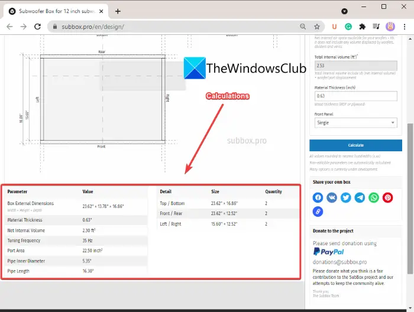Share the box on Pinterest

(x=387, y=197)
